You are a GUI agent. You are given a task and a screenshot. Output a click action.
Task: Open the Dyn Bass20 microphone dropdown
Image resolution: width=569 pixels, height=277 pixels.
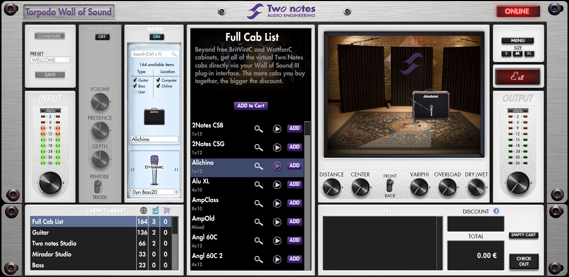point(176,192)
